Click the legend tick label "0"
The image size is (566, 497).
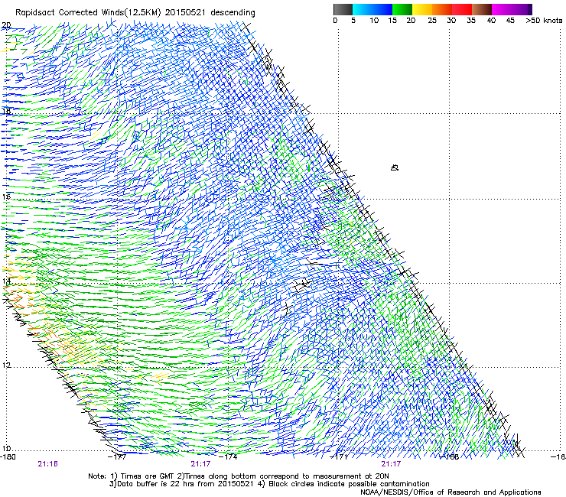(x=335, y=21)
